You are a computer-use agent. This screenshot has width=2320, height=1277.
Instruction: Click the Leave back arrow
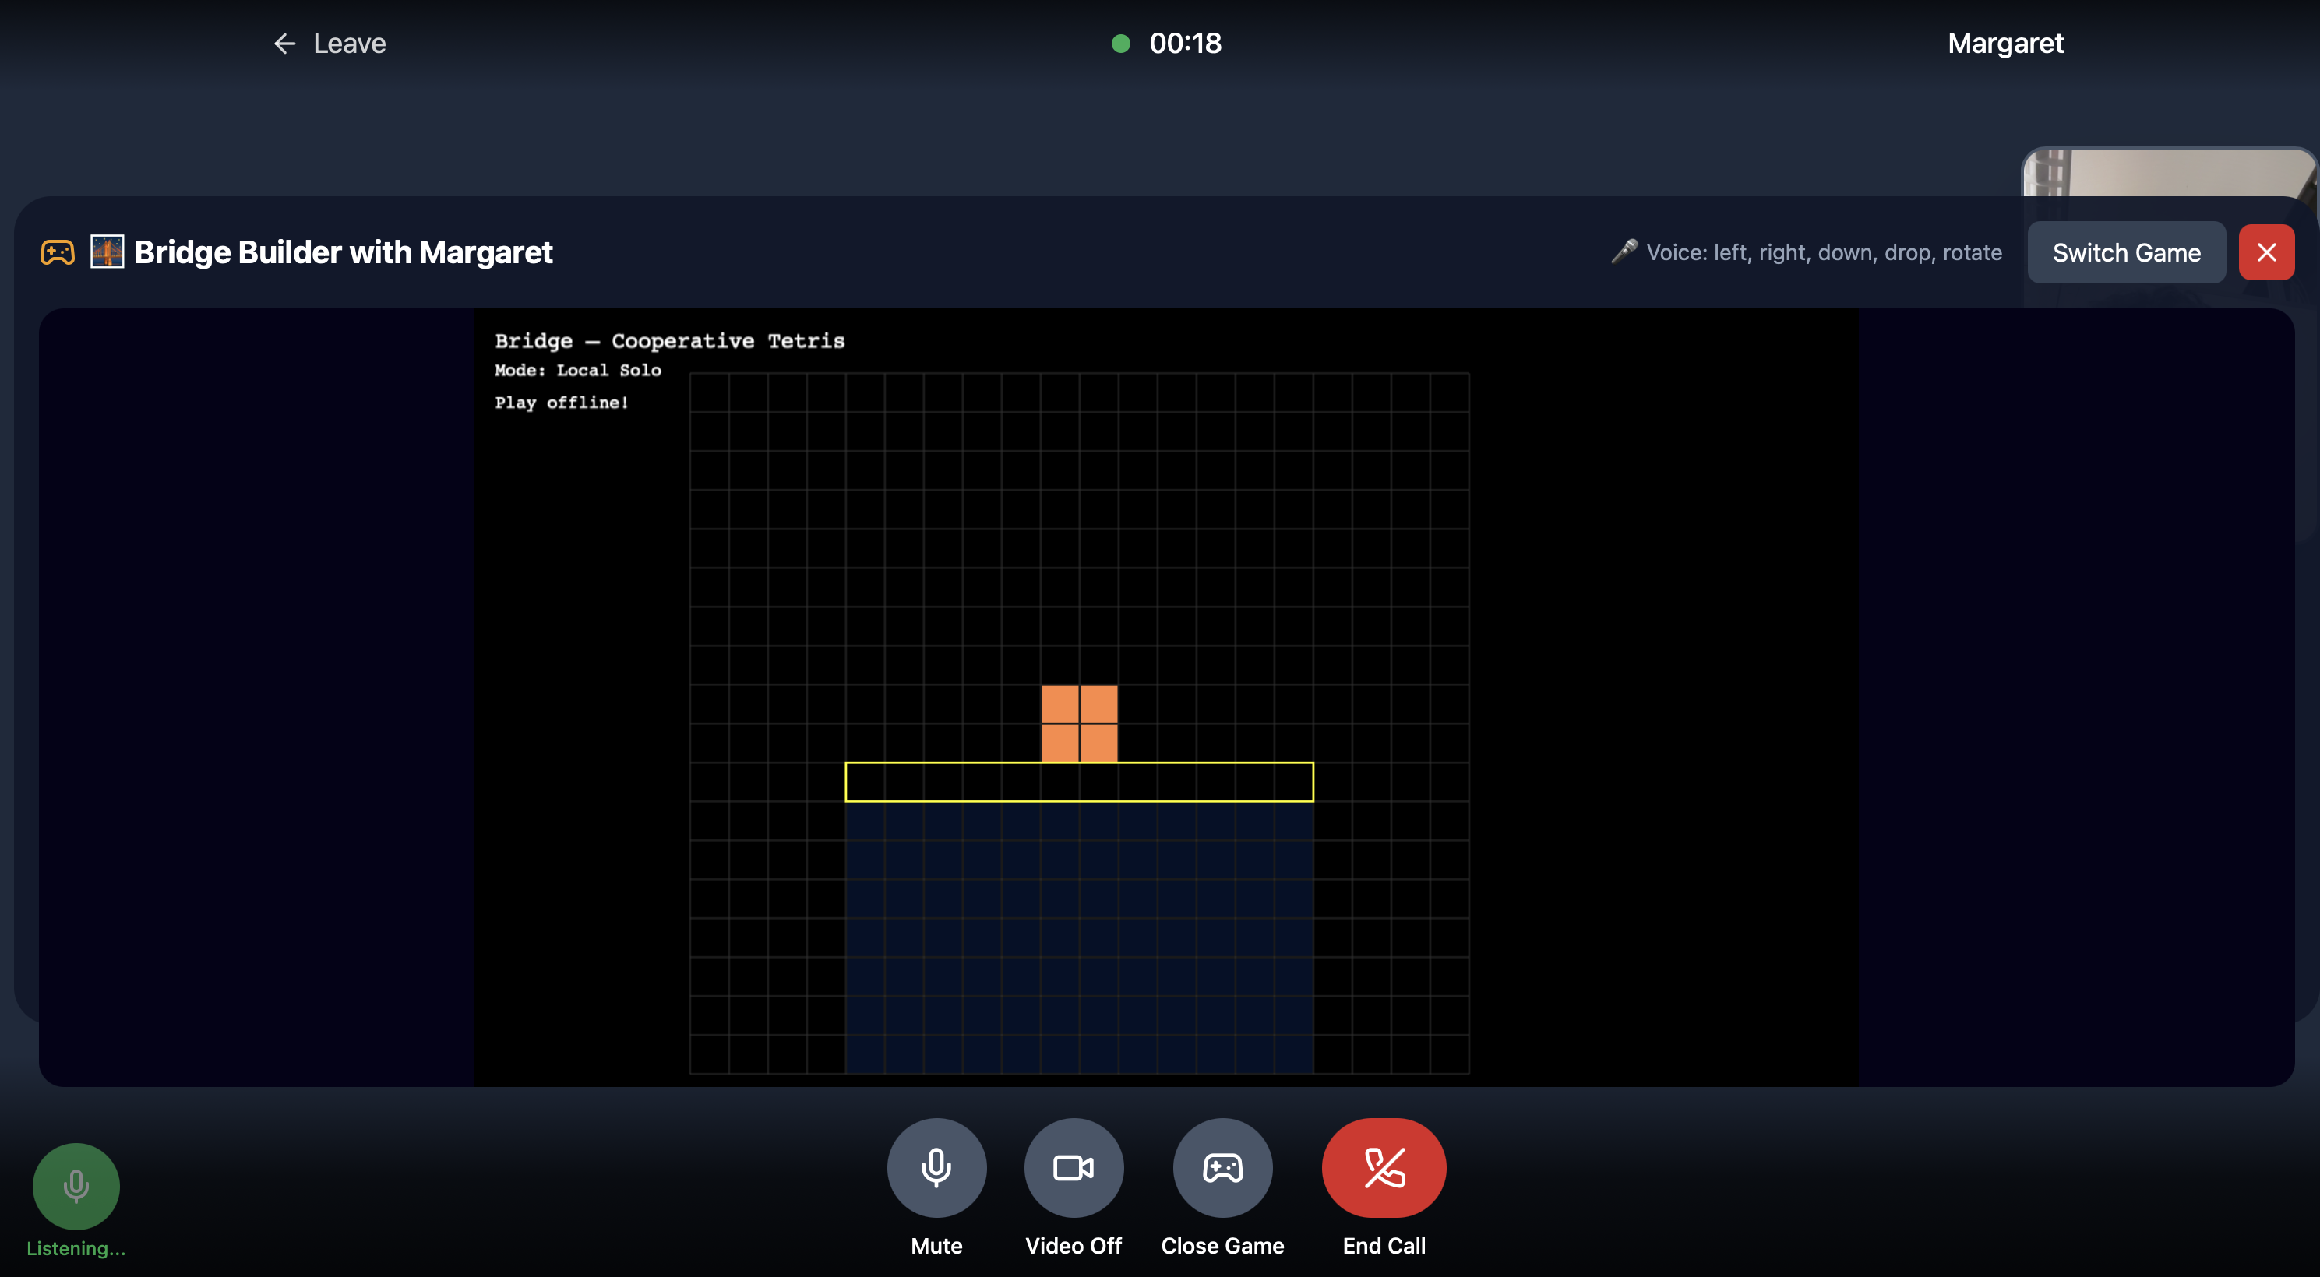(284, 43)
